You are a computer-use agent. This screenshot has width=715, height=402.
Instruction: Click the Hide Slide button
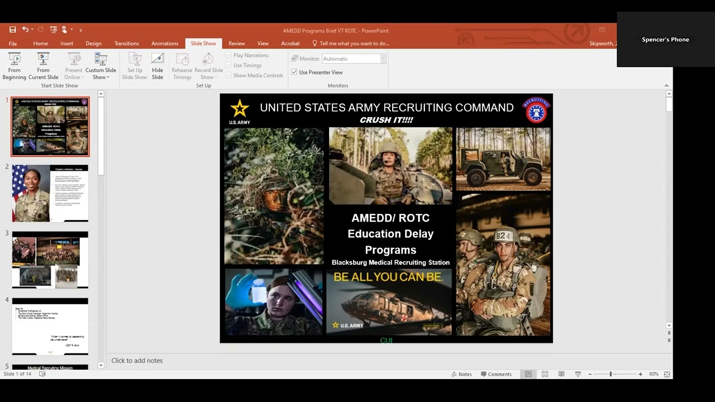(158, 66)
